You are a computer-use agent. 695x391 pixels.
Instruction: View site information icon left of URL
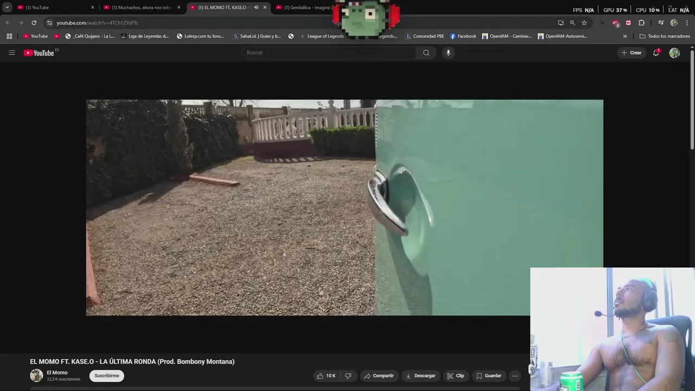(x=49, y=23)
